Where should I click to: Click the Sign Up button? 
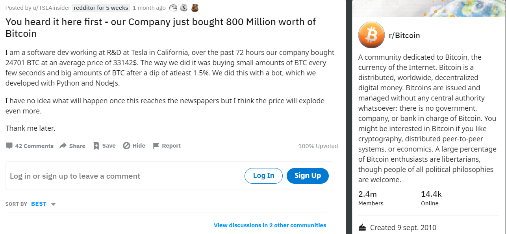click(x=308, y=175)
